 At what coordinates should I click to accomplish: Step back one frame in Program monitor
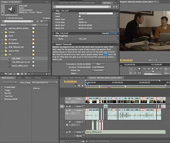(149, 69)
